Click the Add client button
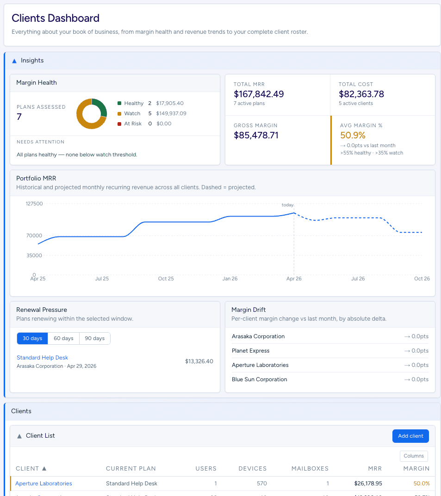This screenshot has width=441, height=496. click(410, 436)
